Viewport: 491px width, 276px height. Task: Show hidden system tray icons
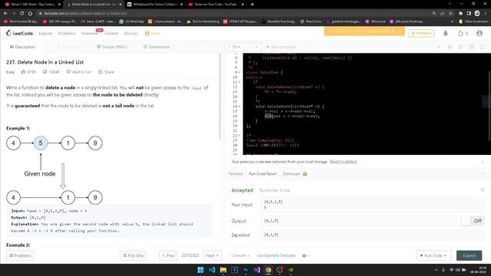[436, 270]
